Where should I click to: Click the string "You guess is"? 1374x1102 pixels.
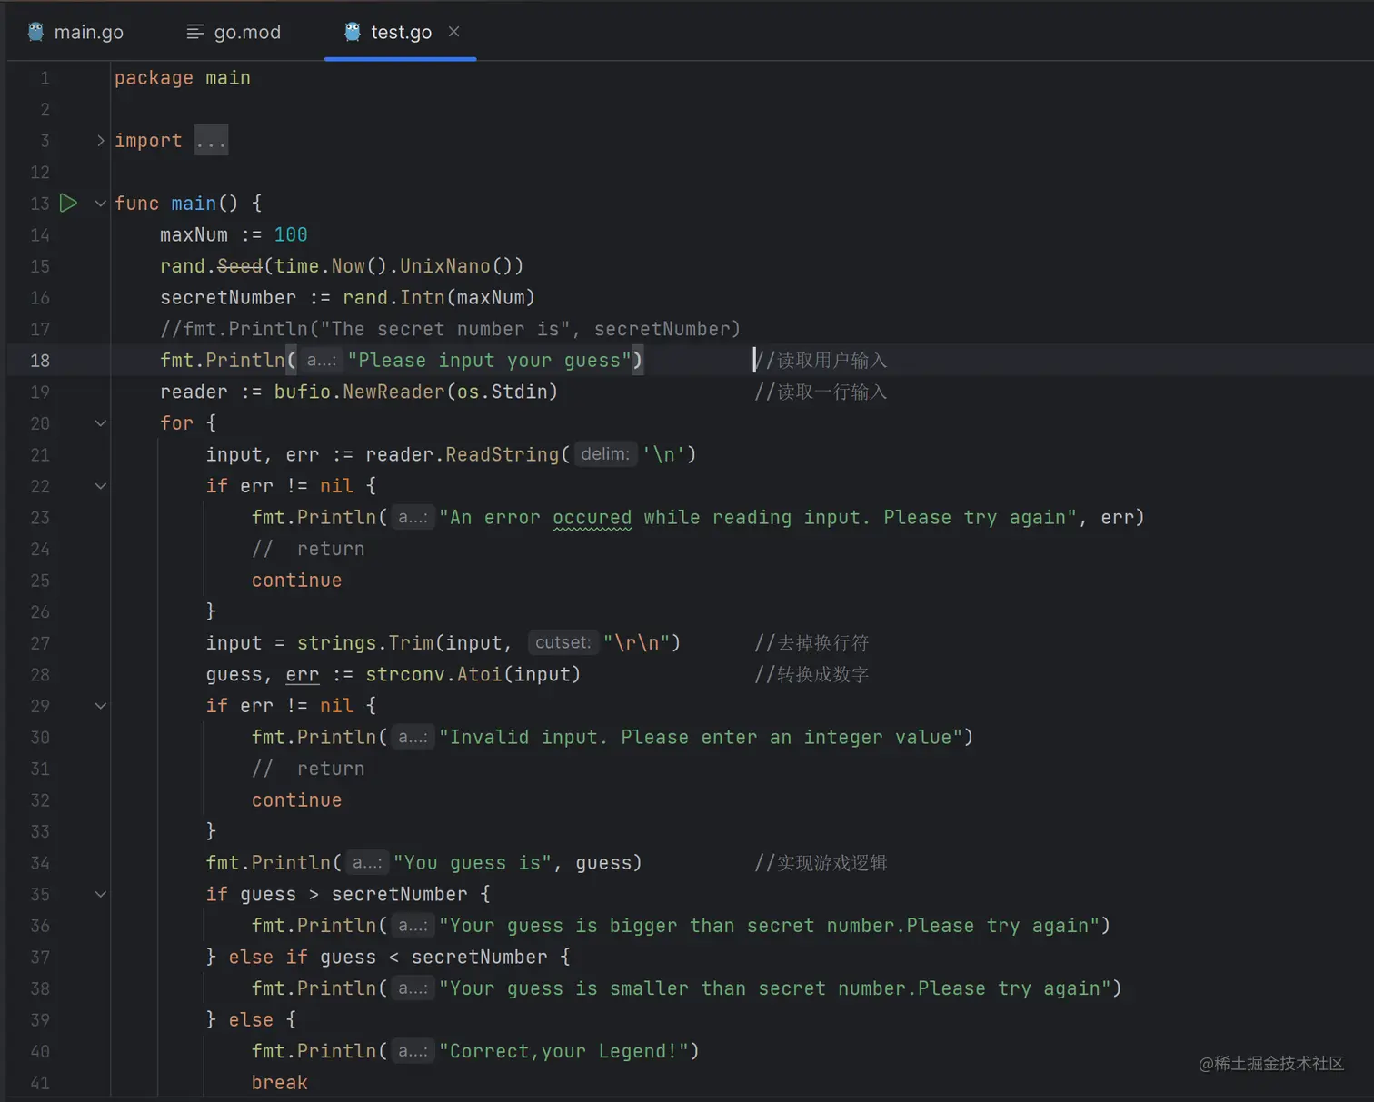pos(473,863)
